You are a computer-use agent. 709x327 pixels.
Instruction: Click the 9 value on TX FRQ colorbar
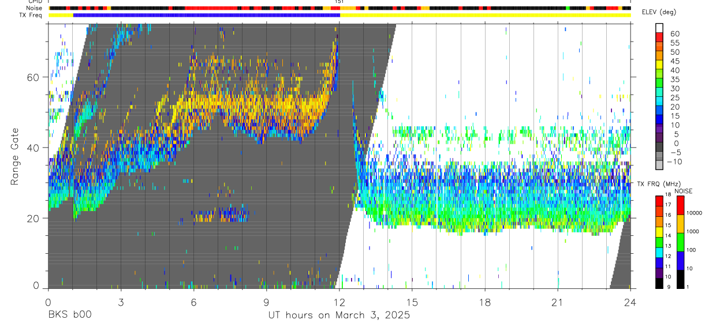(x=669, y=287)
